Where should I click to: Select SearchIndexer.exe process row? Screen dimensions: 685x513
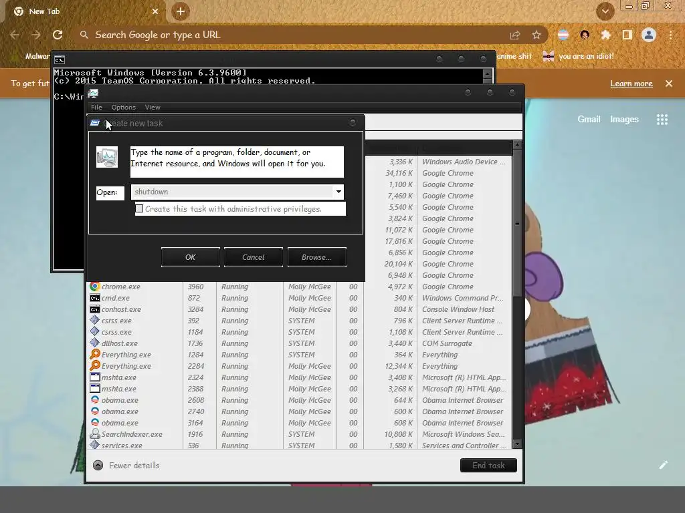click(299, 434)
